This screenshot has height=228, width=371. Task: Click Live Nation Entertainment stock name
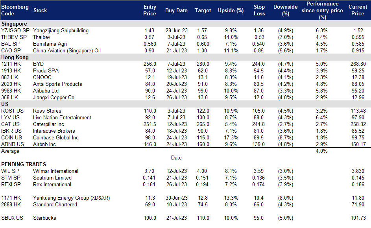click(x=62, y=117)
